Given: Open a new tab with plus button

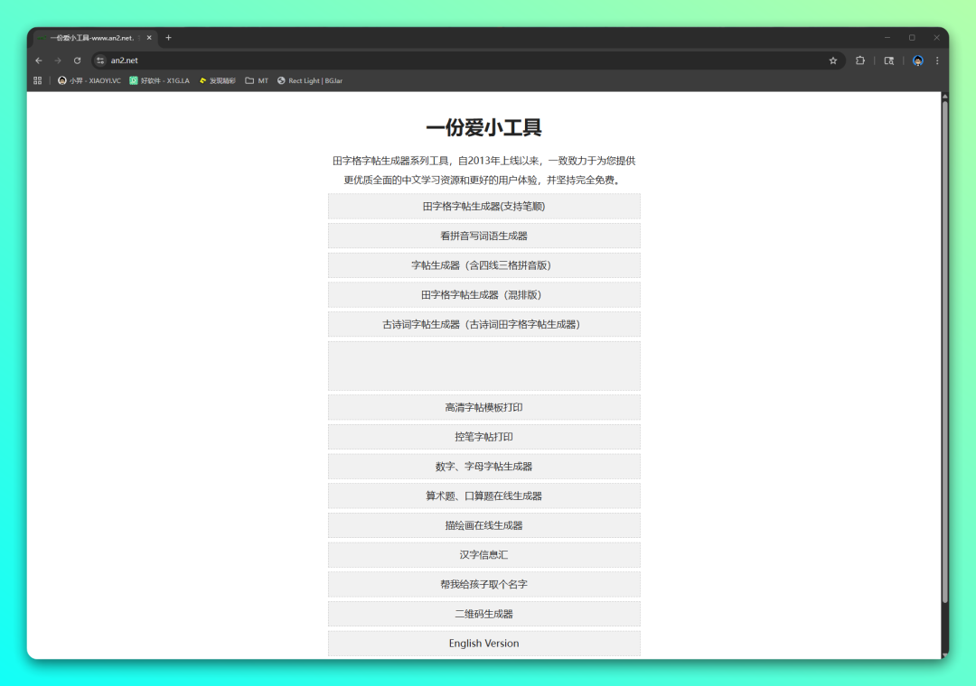Looking at the screenshot, I should coord(168,37).
